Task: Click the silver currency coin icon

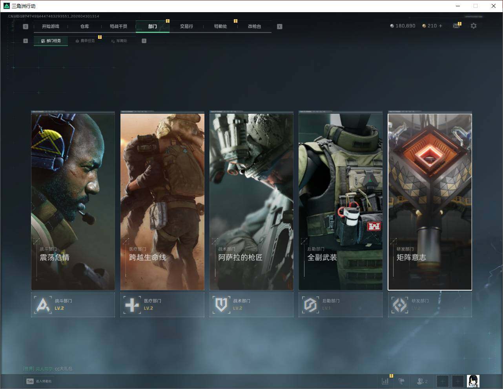Action: 392,26
